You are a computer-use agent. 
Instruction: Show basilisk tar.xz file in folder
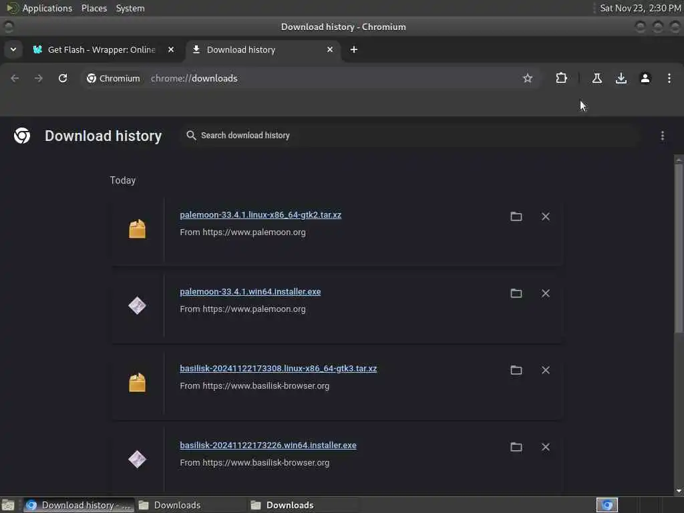[516, 370]
